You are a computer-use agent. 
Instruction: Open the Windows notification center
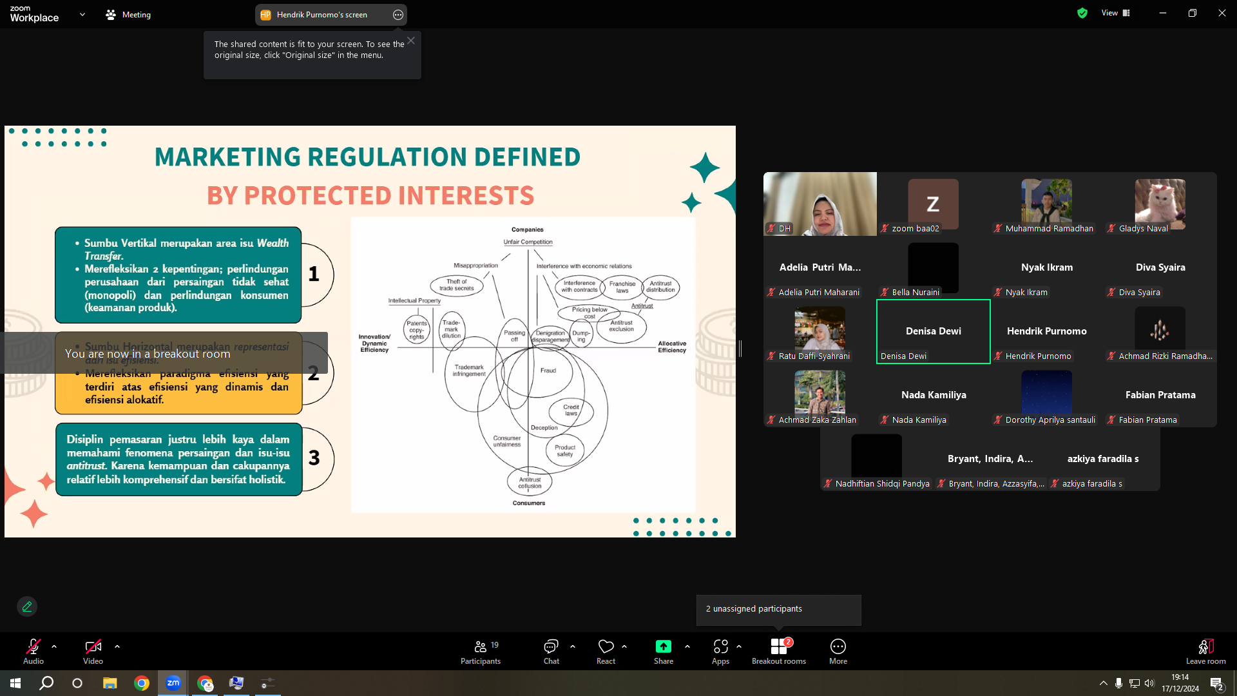(x=1216, y=684)
